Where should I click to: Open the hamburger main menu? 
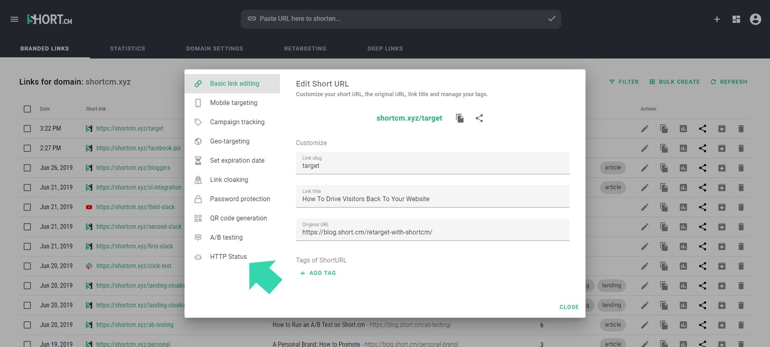pyautogui.click(x=14, y=19)
